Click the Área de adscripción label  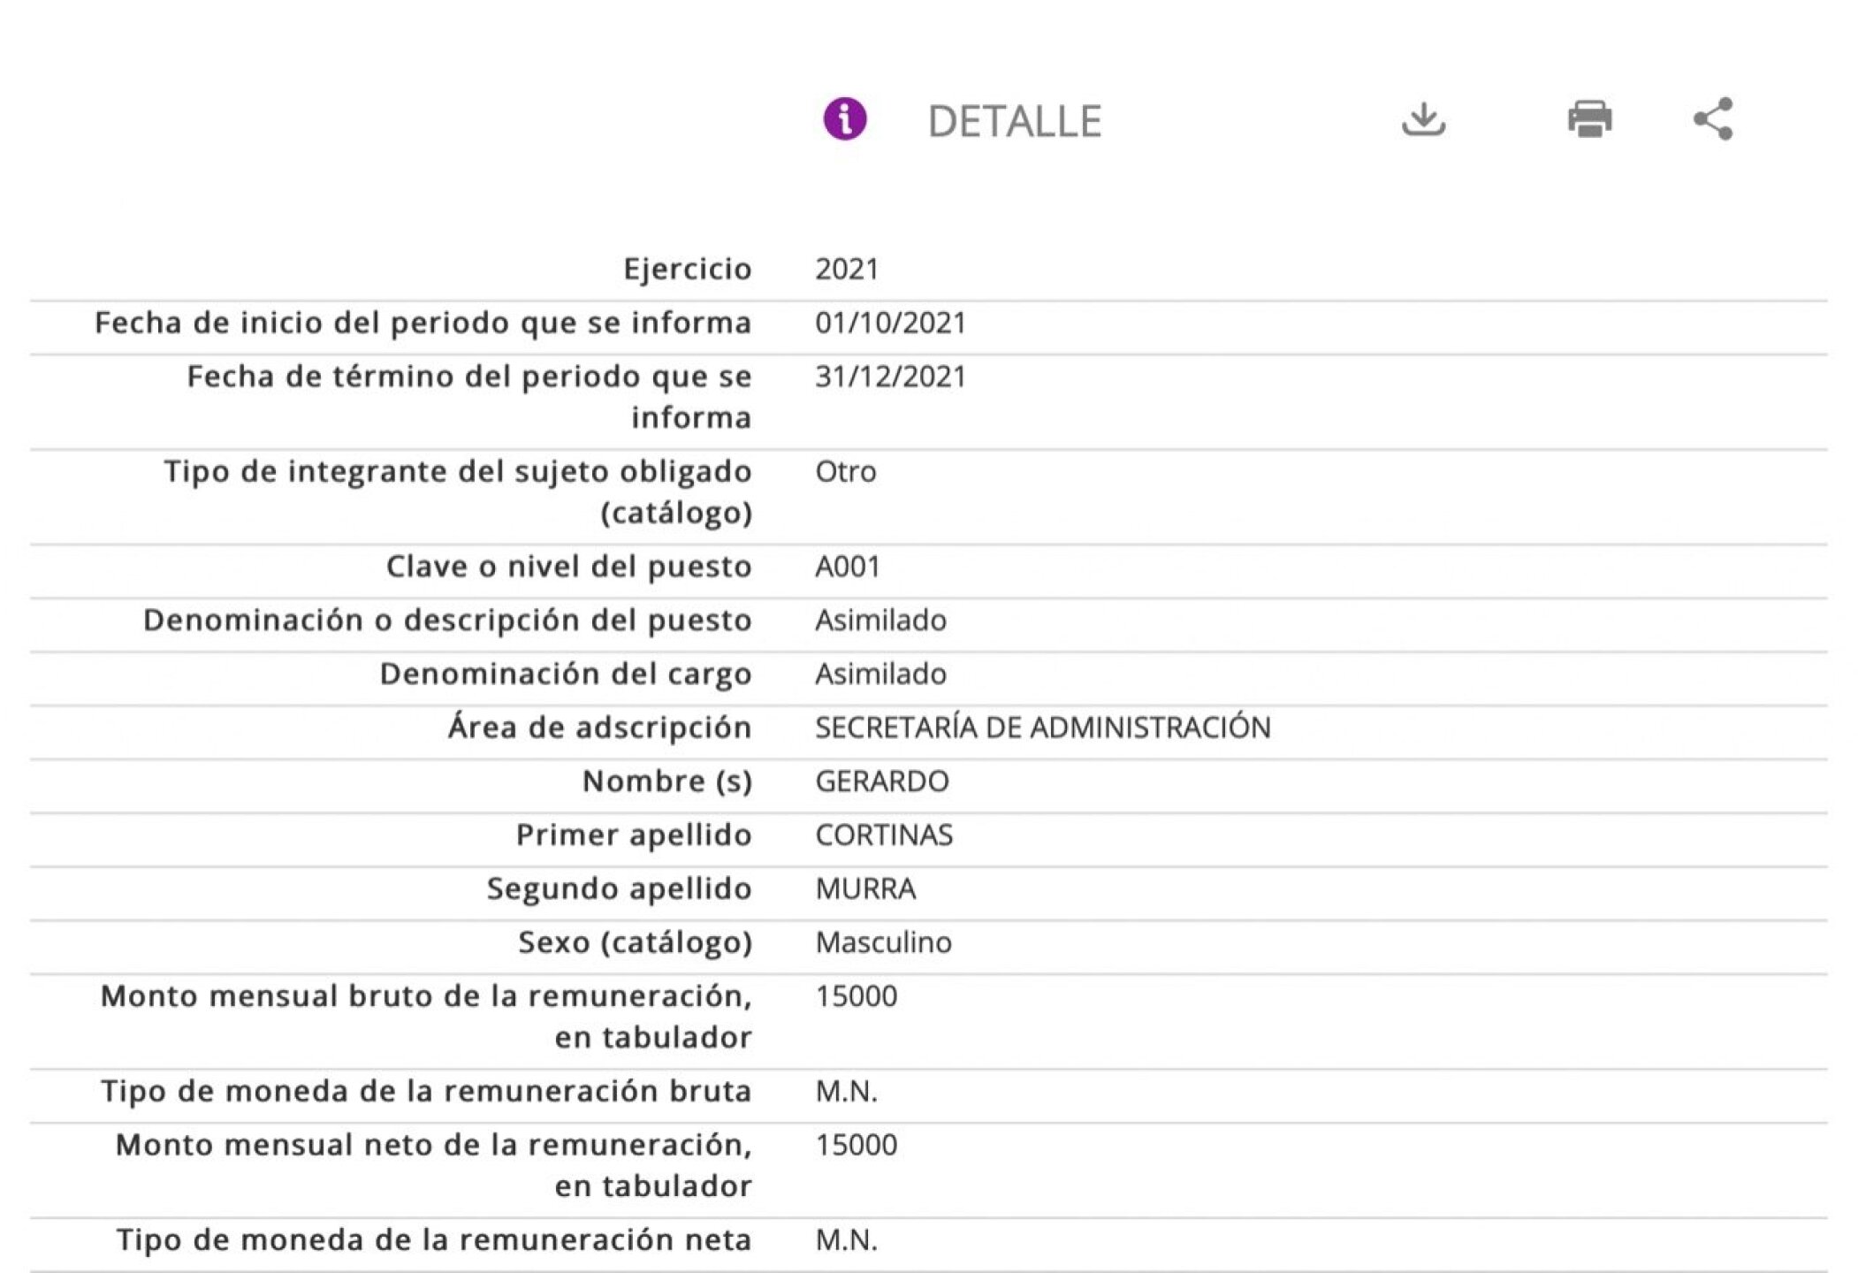pyautogui.click(x=599, y=728)
